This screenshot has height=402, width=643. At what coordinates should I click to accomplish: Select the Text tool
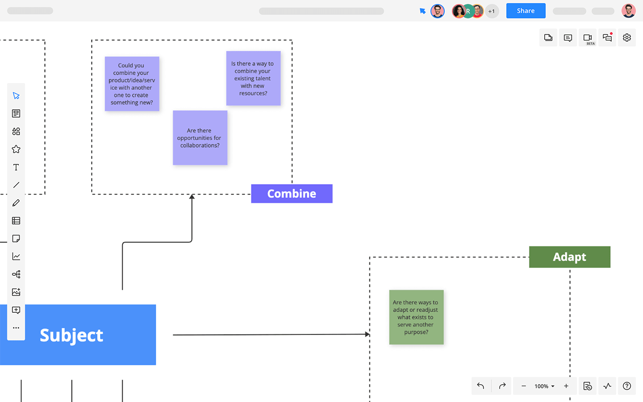16,167
